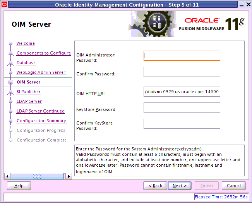Select OIM Server in the step list

tap(29, 82)
